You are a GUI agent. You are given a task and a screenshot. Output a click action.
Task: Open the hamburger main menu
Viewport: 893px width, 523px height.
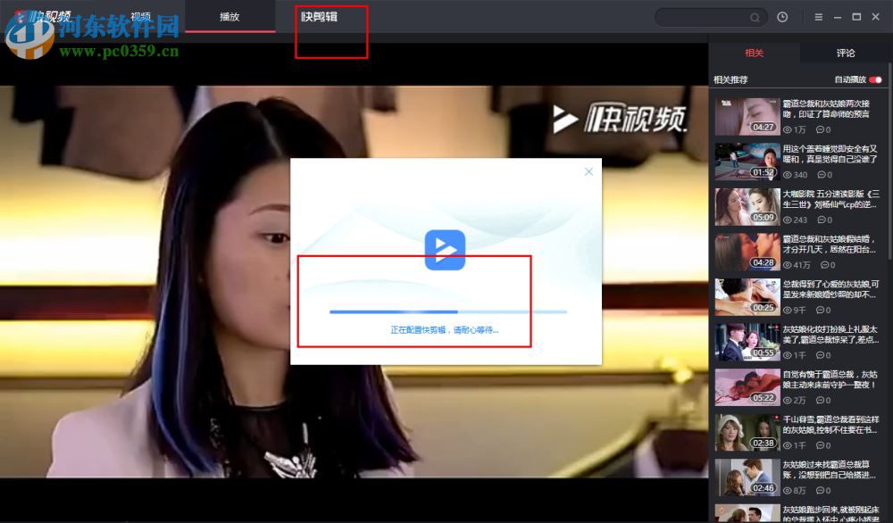click(x=819, y=16)
